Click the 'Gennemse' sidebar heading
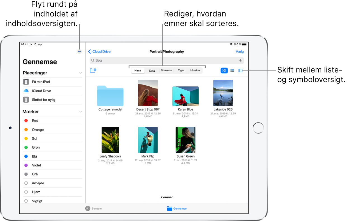Viewport: 352px width, 221px height. (40, 62)
